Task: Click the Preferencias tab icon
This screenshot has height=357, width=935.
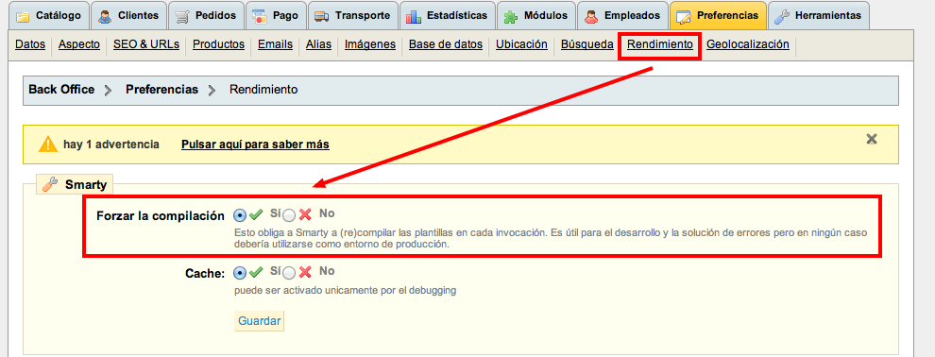Action: pyautogui.click(x=684, y=16)
